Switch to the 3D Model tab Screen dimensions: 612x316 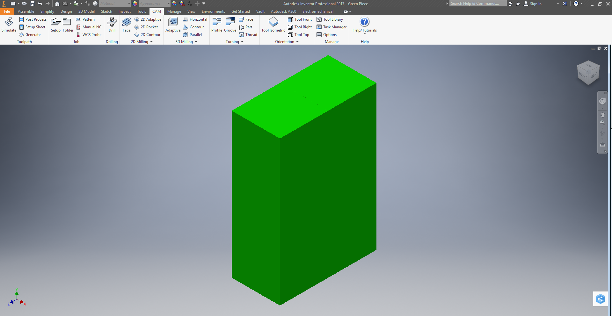click(x=86, y=11)
